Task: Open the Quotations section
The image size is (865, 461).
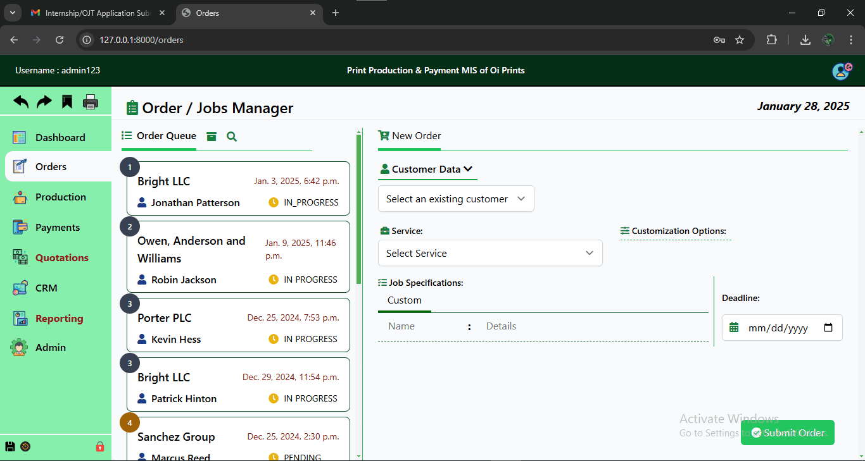Action: [x=56, y=258]
